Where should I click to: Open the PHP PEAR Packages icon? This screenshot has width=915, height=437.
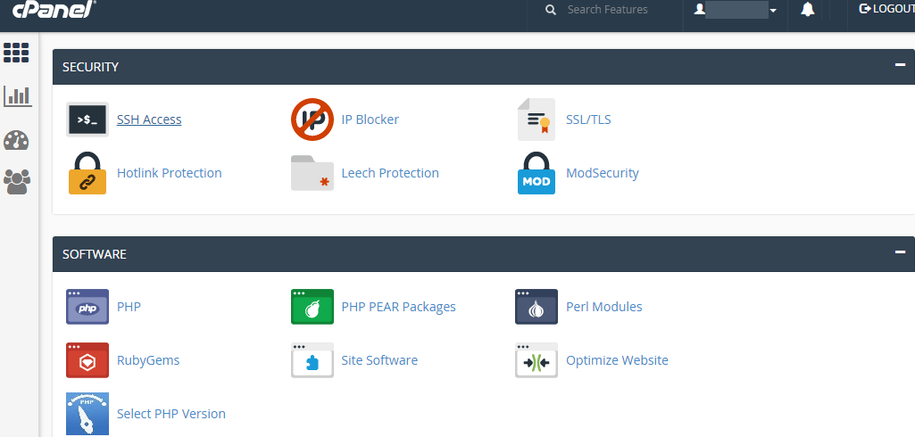[312, 307]
